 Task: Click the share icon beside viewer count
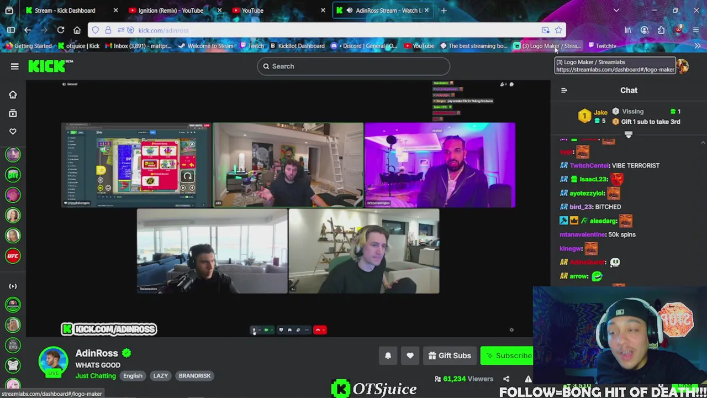pos(506,379)
